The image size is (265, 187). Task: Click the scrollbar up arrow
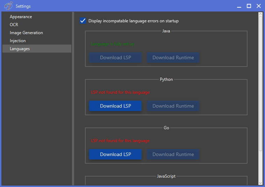pyautogui.click(x=260, y=14)
